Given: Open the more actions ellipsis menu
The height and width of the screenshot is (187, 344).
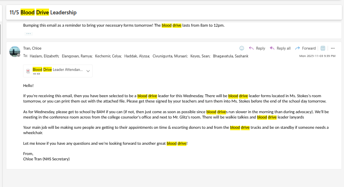Looking at the screenshot, I should pyautogui.click(x=332, y=48).
